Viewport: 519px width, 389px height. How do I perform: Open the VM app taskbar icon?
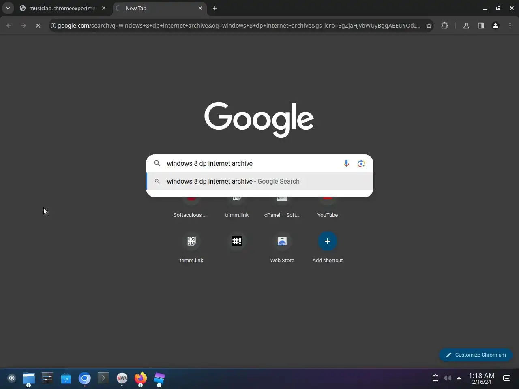tap(122, 378)
